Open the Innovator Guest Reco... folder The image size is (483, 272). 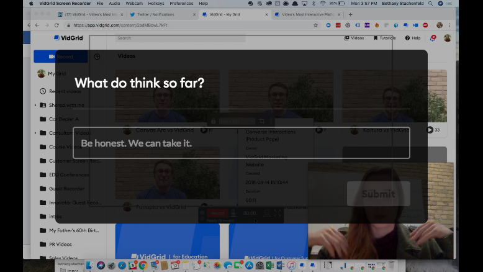coord(71,202)
